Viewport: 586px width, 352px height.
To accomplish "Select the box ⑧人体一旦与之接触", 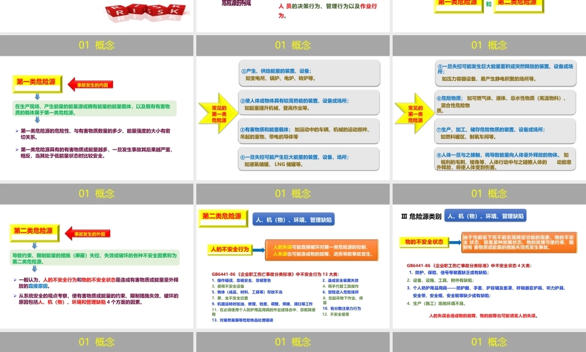I will coord(504,158).
